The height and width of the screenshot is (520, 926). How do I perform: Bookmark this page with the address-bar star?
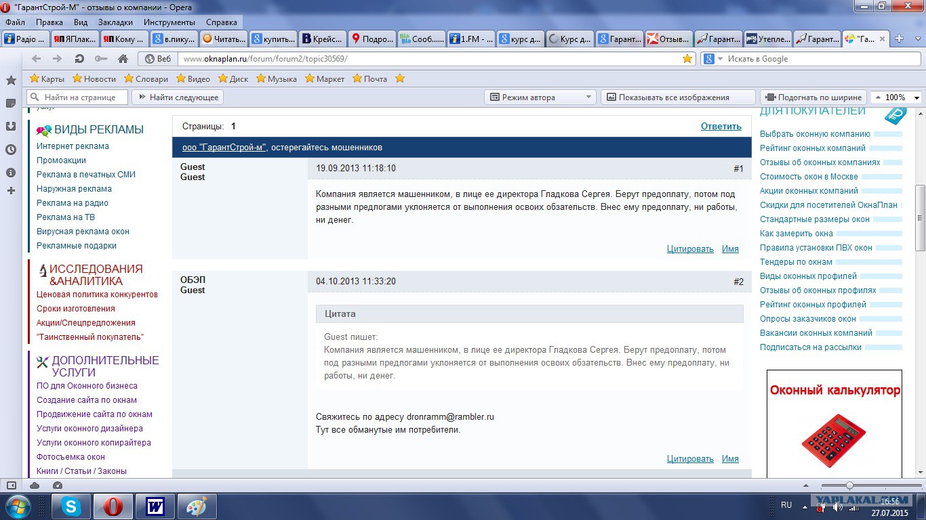tap(687, 59)
